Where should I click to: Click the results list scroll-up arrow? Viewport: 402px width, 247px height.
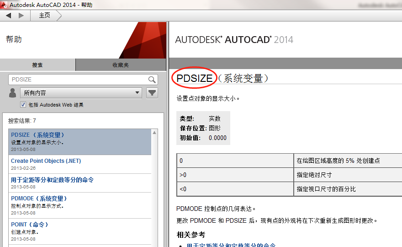tap(154, 133)
